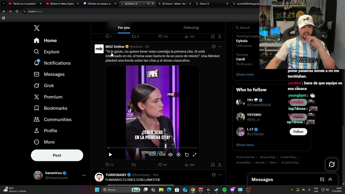Play the MDZ Online video
The image size is (345, 194).
(110, 155)
